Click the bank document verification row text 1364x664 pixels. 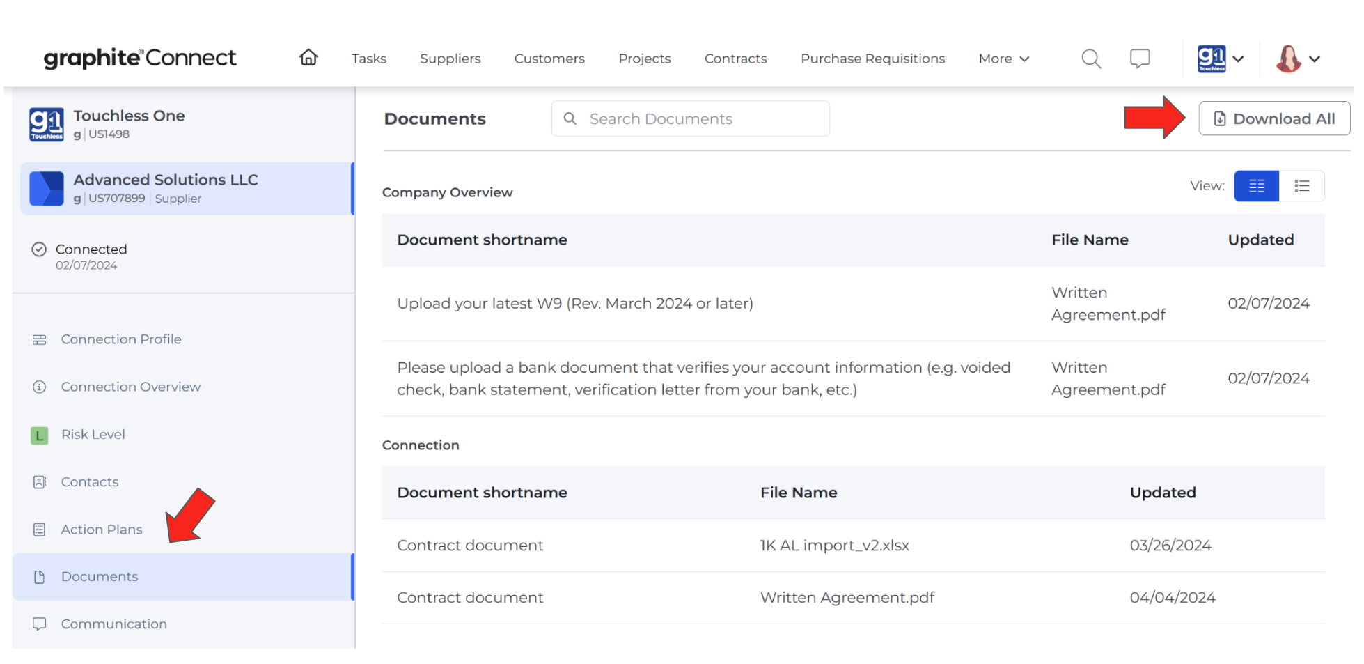tap(703, 378)
